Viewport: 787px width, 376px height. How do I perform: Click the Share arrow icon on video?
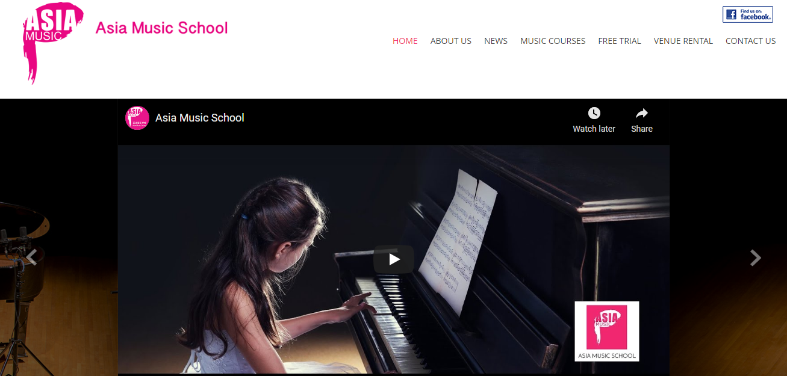coord(642,113)
